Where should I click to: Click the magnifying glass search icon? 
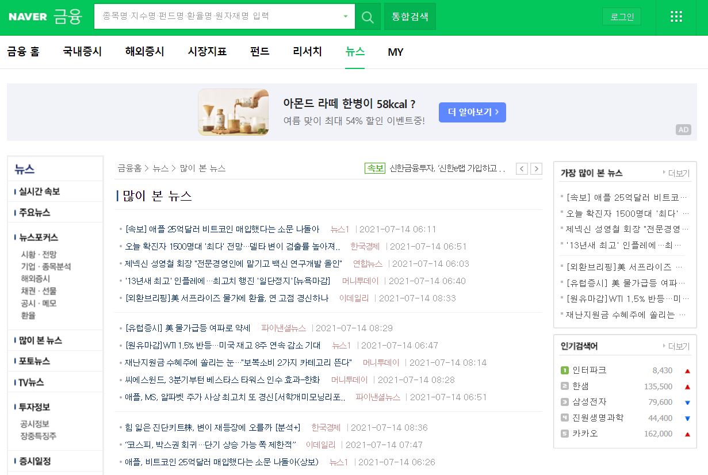368,17
